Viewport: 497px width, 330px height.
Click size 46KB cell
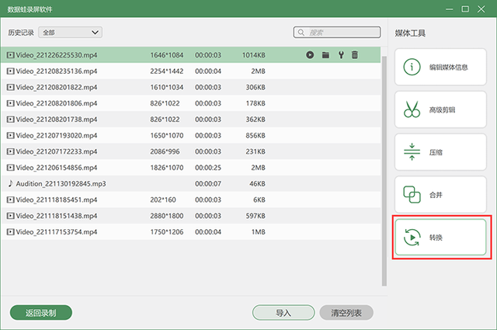[x=257, y=184]
